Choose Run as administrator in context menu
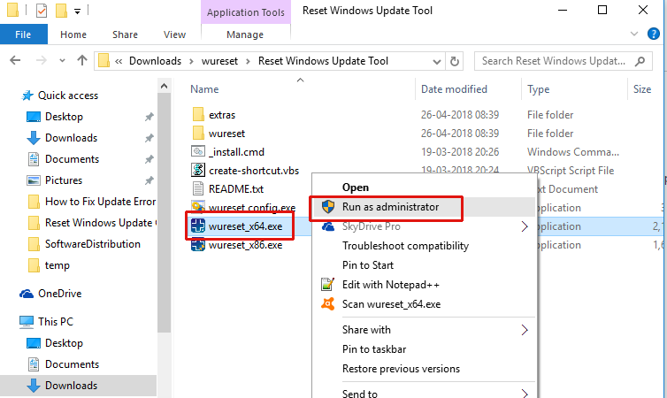 point(390,207)
